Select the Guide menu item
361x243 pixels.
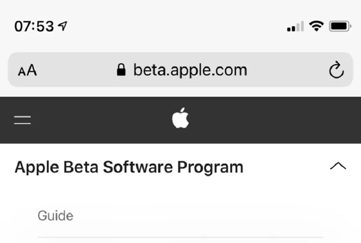tap(56, 216)
